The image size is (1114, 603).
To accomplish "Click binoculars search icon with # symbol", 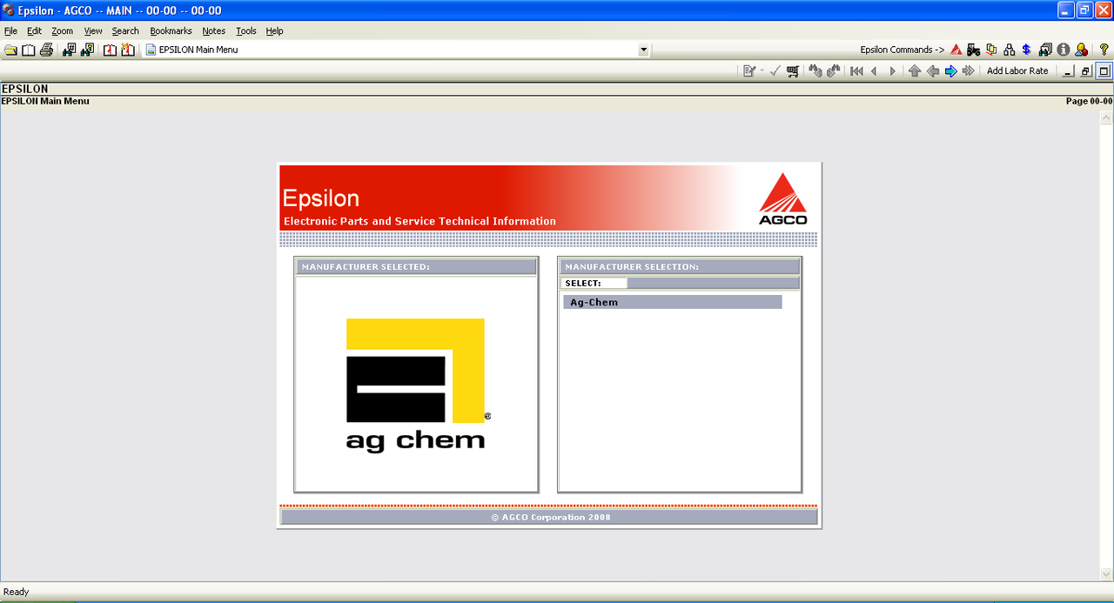I will click(70, 50).
